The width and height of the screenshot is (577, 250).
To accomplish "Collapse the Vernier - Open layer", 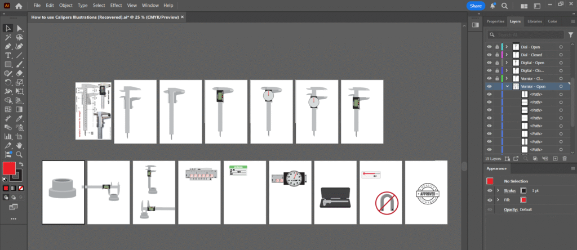I will 507,86.
